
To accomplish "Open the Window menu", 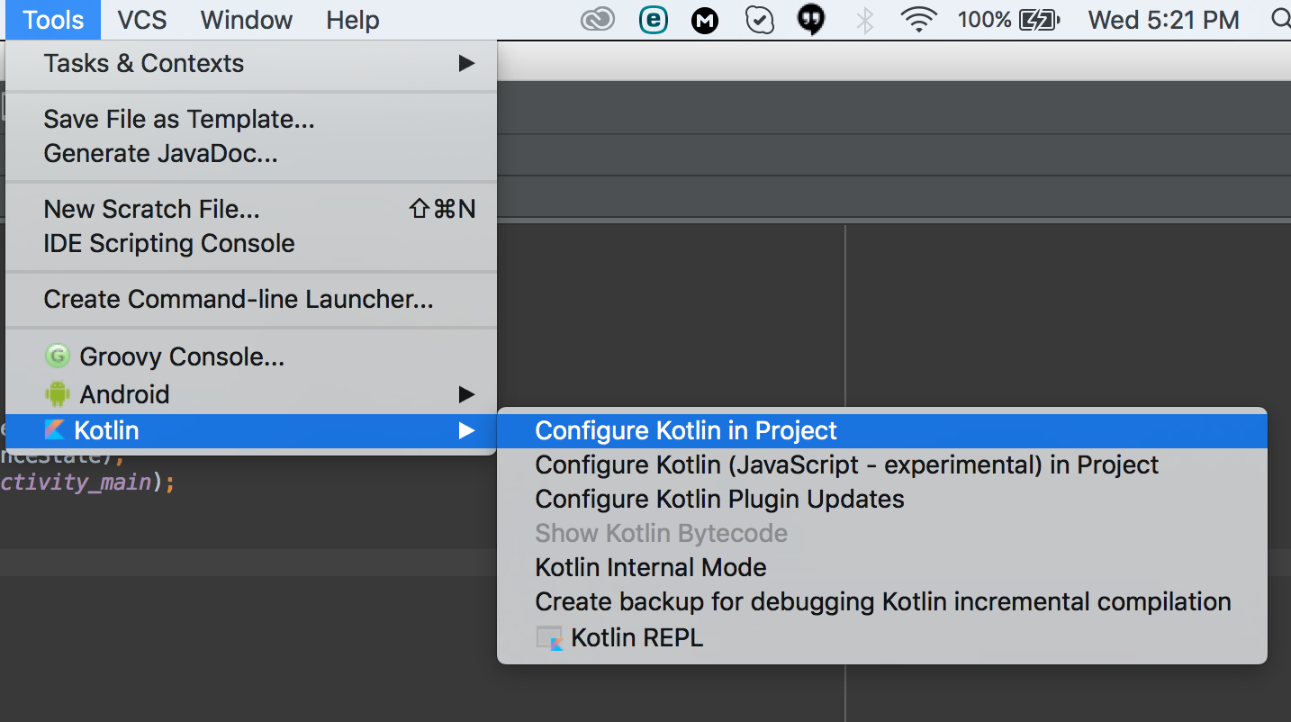I will pyautogui.click(x=245, y=20).
